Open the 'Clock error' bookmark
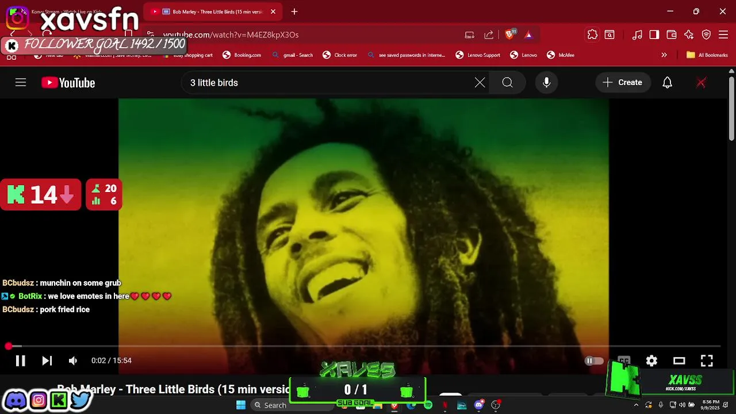Screen dimensions: 736x414 point(340,55)
